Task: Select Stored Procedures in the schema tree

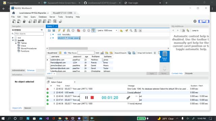Action: pos(29,48)
